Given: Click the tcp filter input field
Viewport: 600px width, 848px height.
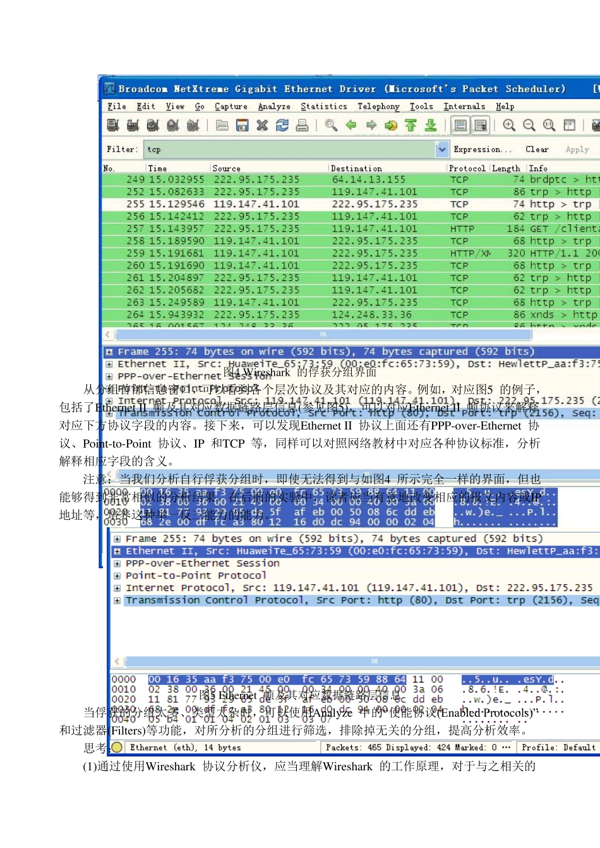Looking at the screenshot, I should point(289,150).
